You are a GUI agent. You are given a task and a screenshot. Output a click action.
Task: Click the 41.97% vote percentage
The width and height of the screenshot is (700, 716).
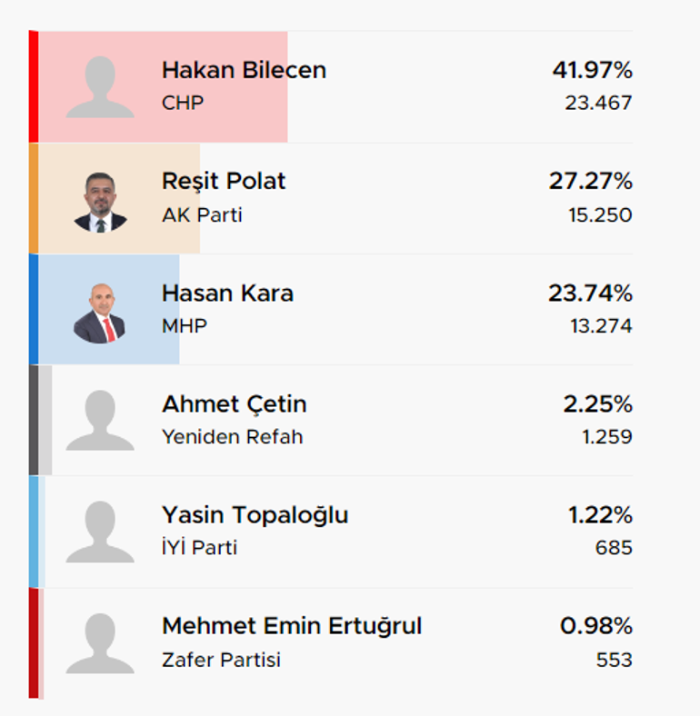pos(593,70)
